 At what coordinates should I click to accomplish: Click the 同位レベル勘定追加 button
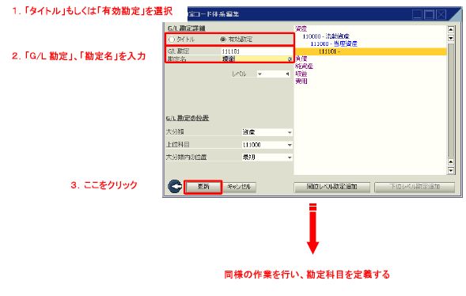332,187
